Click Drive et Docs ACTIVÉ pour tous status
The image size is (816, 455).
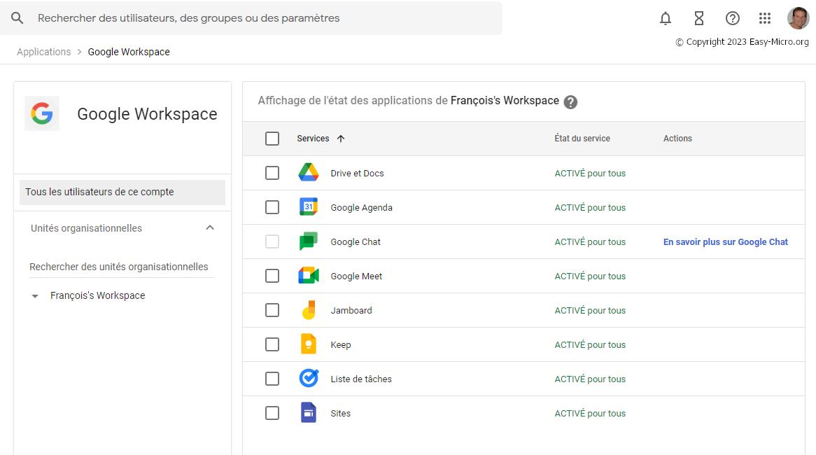[590, 174]
